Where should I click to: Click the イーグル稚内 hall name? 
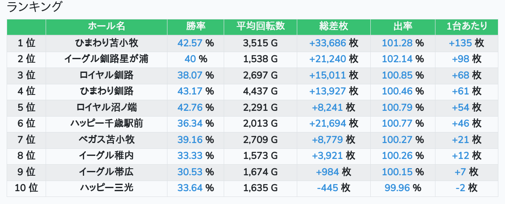(x=106, y=156)
